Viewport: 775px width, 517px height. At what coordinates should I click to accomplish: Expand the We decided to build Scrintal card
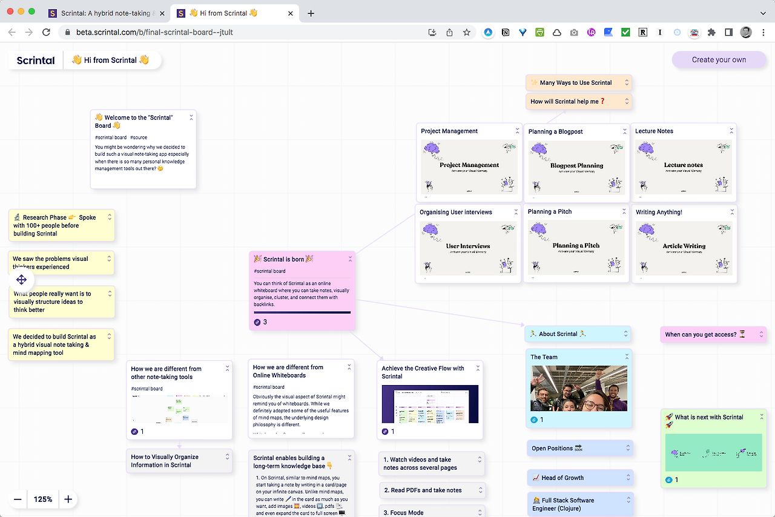(110, 337)
